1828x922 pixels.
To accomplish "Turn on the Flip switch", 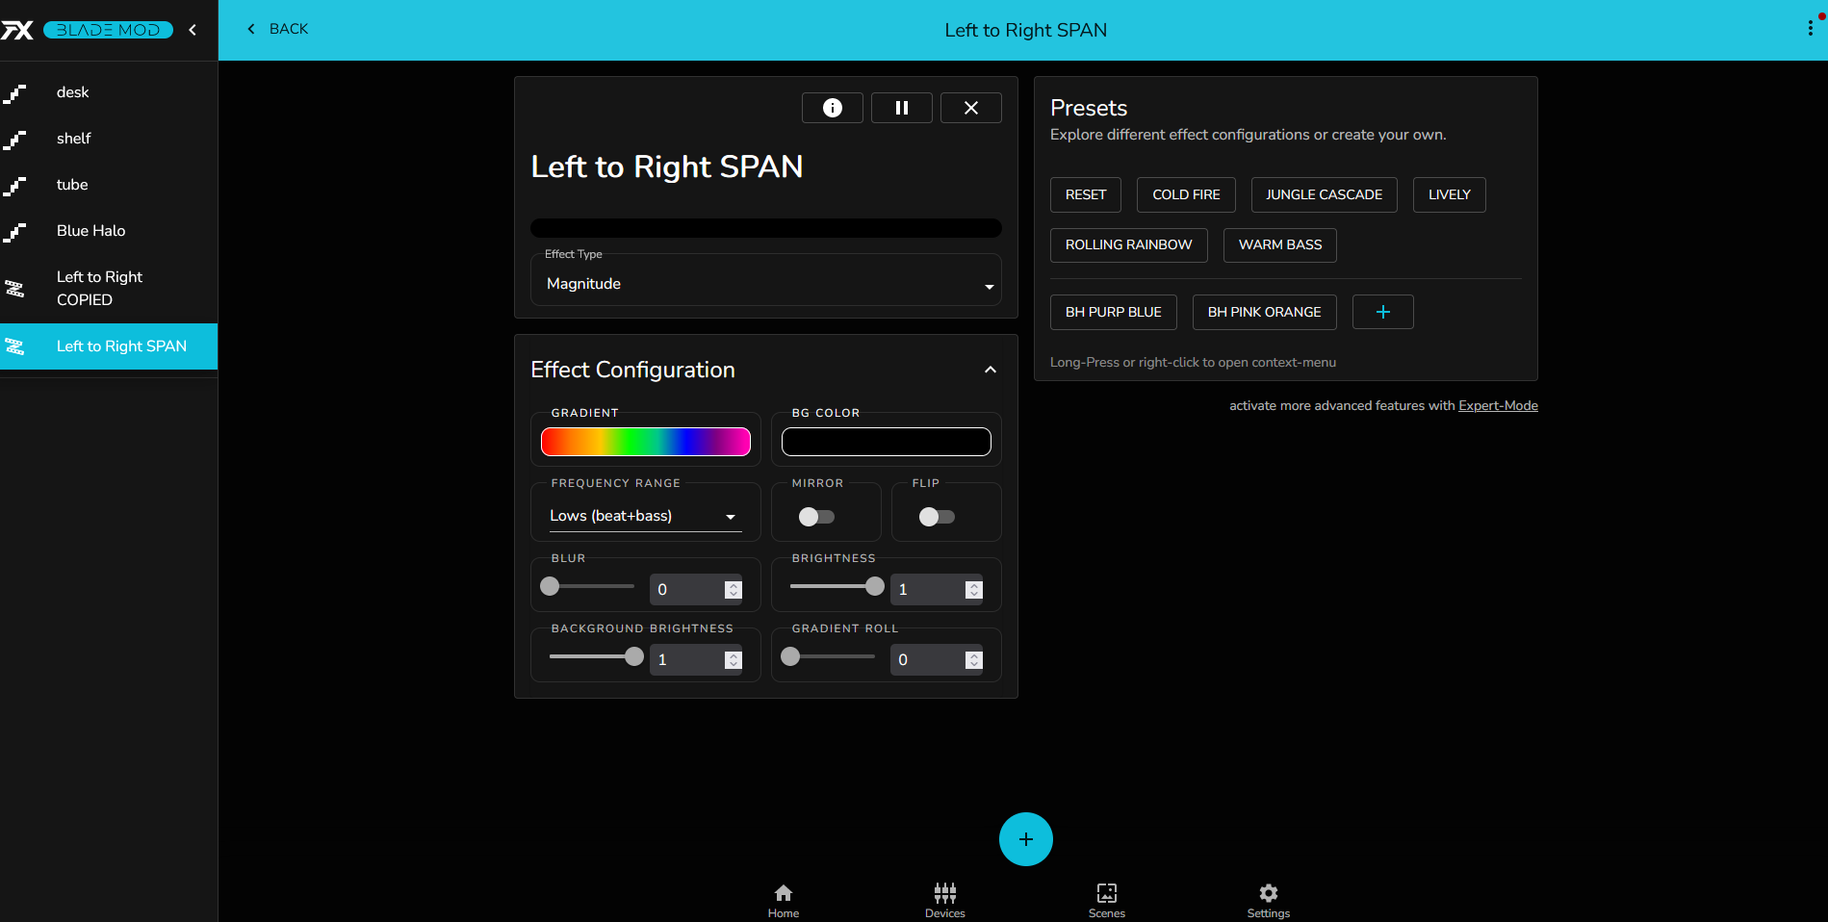I will [937, 517].
